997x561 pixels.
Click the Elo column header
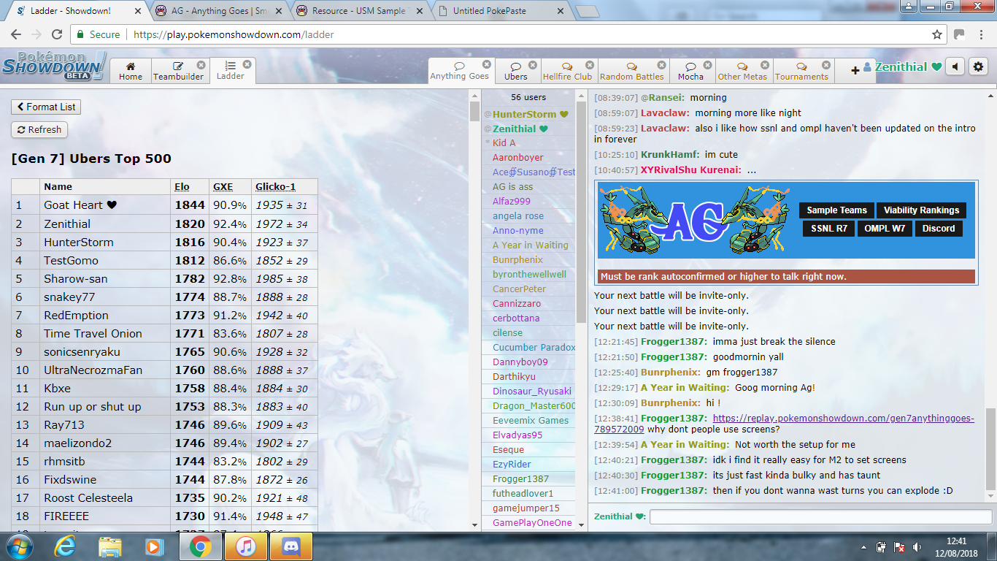tap(182, 187)
